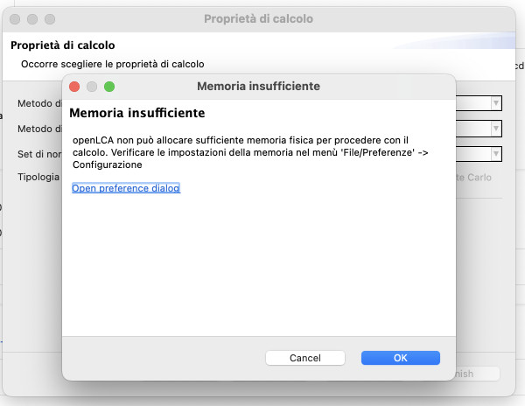Select the partially hidden Monte Carlo option
525x406 pixels.
[473, 177]
